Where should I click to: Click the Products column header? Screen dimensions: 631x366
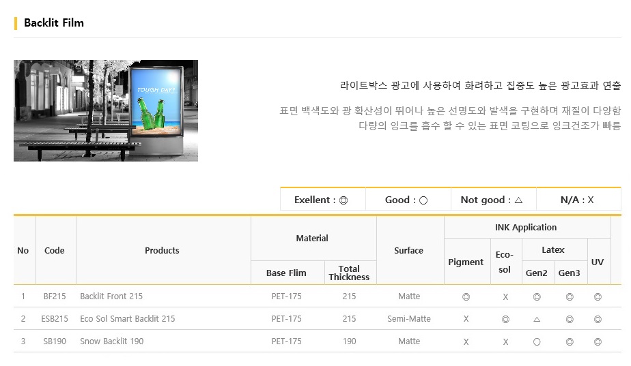(x=162, y=251)
